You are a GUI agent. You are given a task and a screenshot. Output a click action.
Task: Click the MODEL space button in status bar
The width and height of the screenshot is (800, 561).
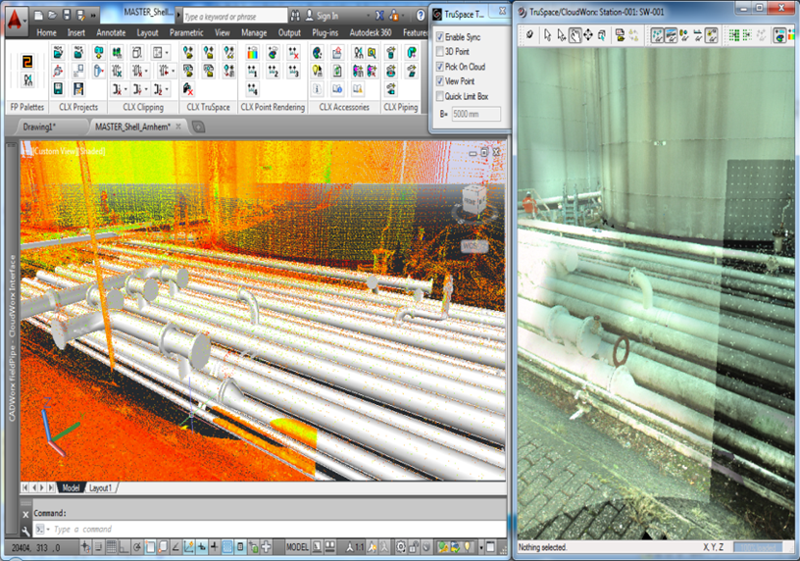pyautogui.click(x=297, y=547)
